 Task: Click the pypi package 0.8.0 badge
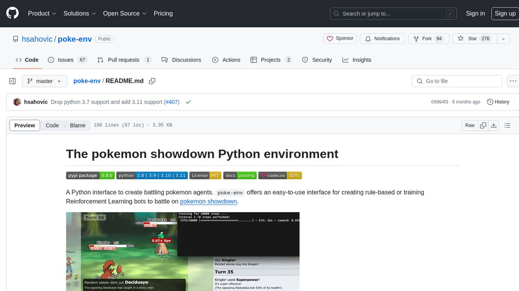click(90, 176)
